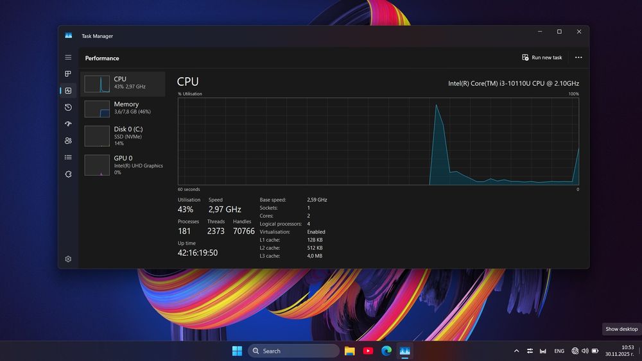Switch the ENG input language
642x361 pixels.
pyautogui.click(x=559, y=351)
